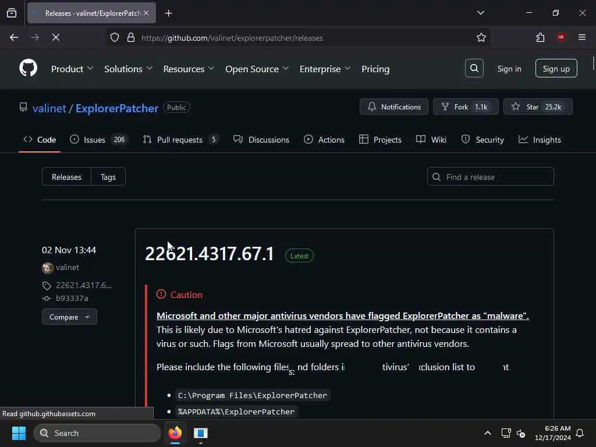596x447 pixels.
Task: Focus the Find a release search field
Action: click(490, 177)
